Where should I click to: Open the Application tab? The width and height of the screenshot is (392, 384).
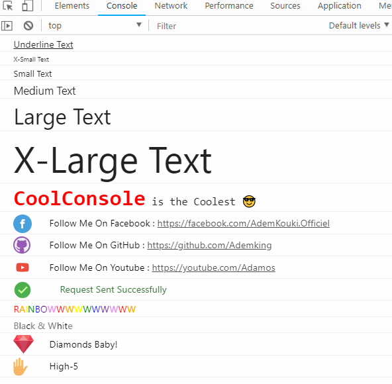[x=340, y=6]
